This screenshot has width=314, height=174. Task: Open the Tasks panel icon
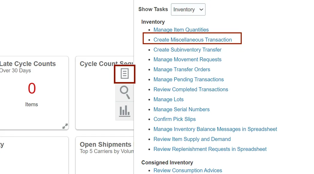[x=125, y=74]
